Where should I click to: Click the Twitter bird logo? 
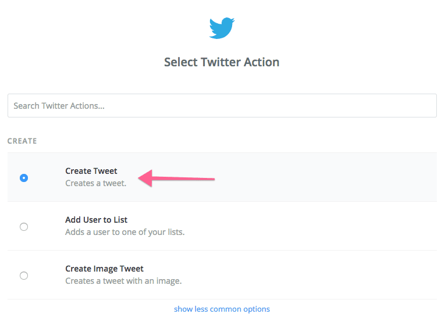[x=222, y=28]
